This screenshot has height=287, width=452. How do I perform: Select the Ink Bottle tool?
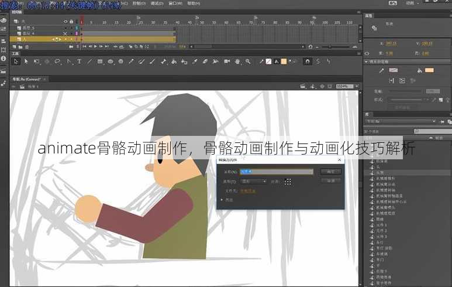click(184, 61)
